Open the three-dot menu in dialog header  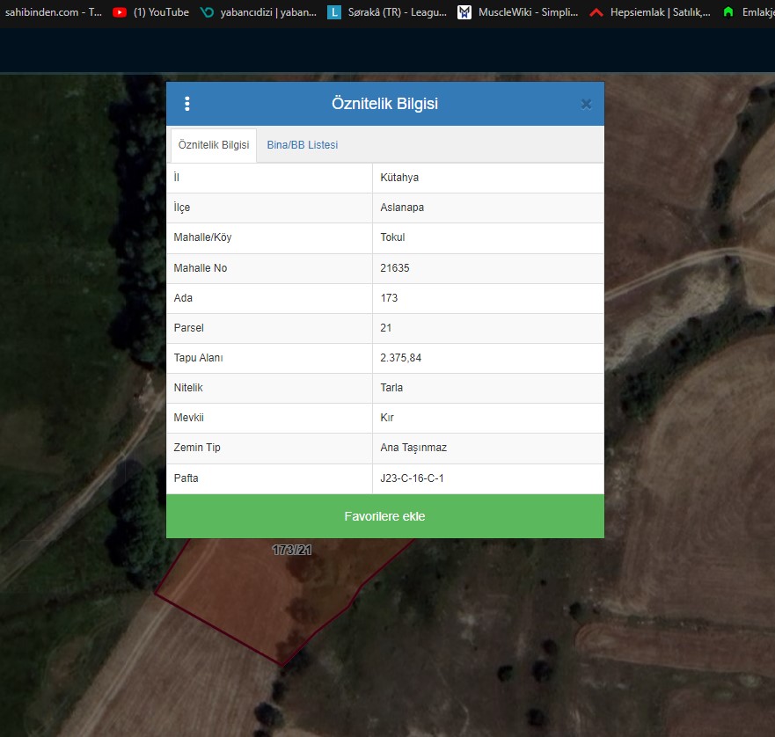[x=187, y=104]
